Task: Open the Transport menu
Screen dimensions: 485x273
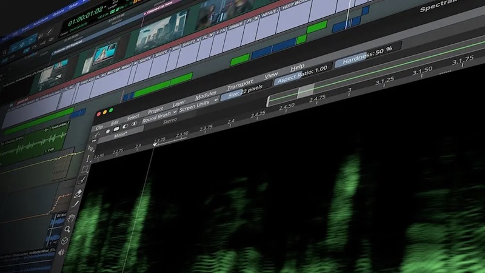Action: (240, 84)
